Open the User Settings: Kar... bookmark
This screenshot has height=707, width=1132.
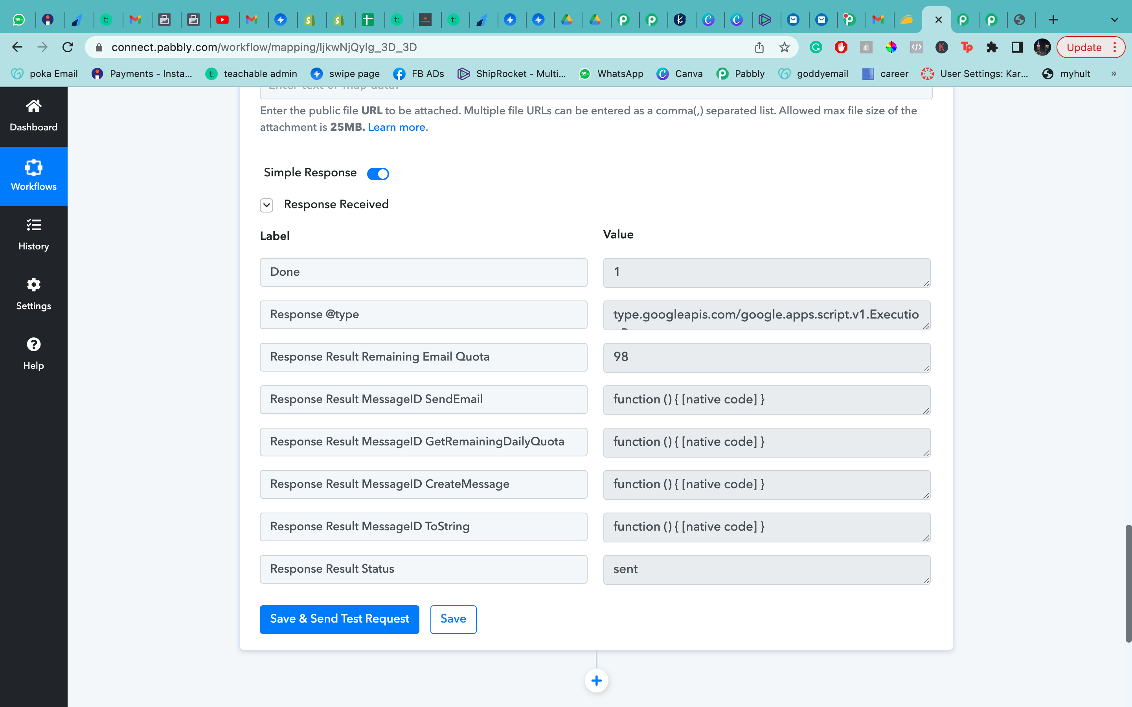975,73
